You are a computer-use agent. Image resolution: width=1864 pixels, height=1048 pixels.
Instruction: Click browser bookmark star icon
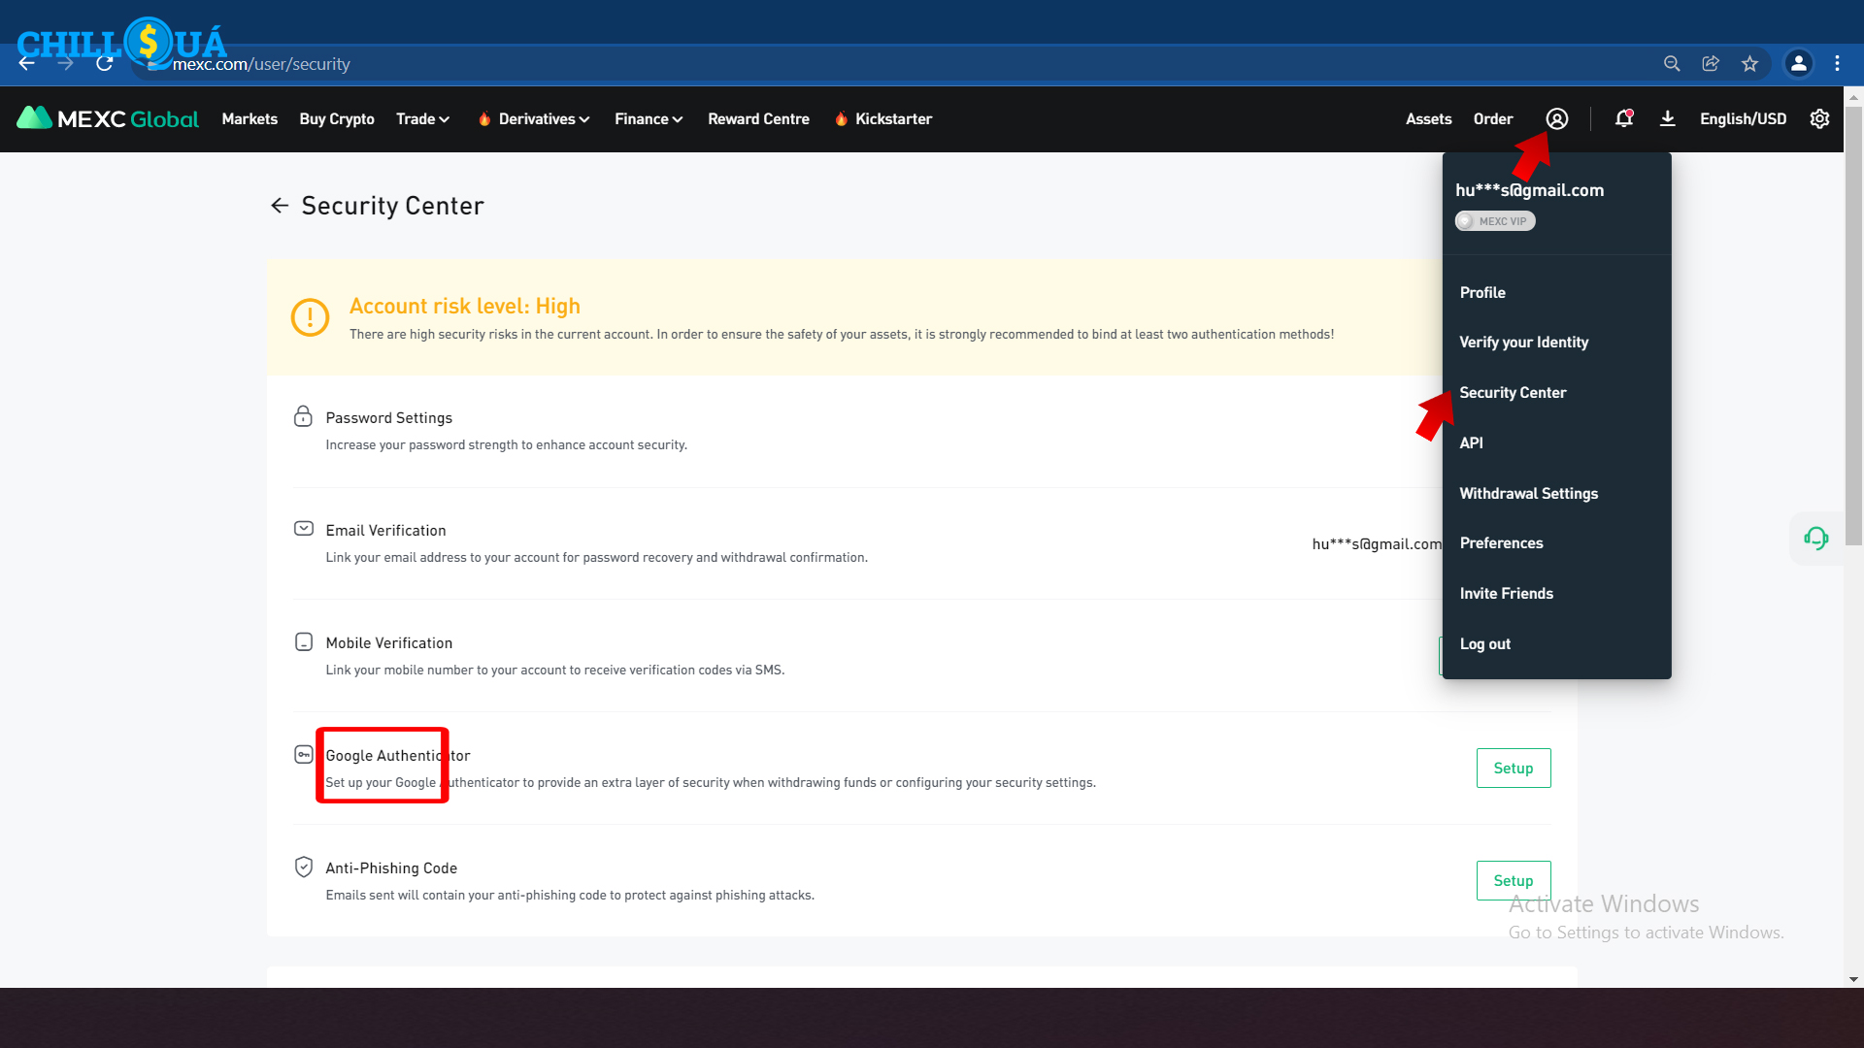pyautogui.click(x=1749, y=64)
